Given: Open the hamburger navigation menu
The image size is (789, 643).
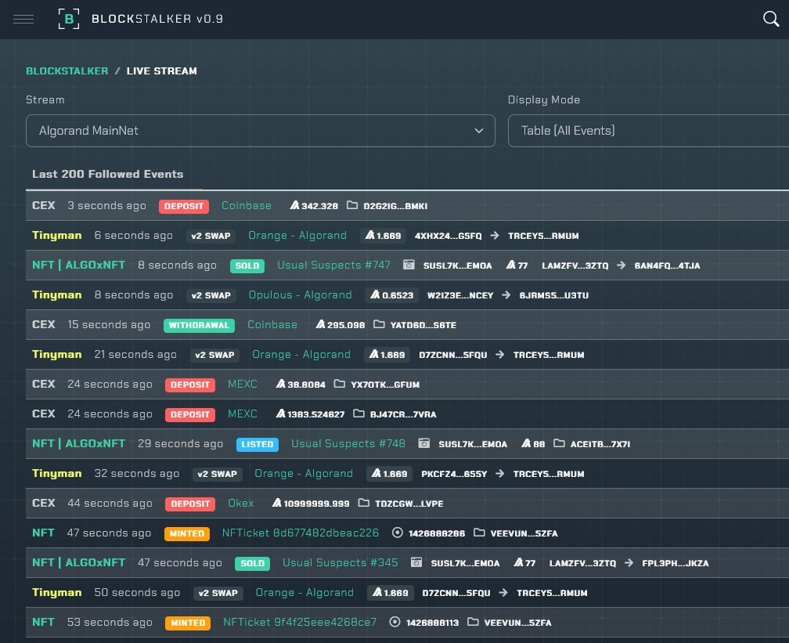Looking at the screenshot, I should point(23,19).
